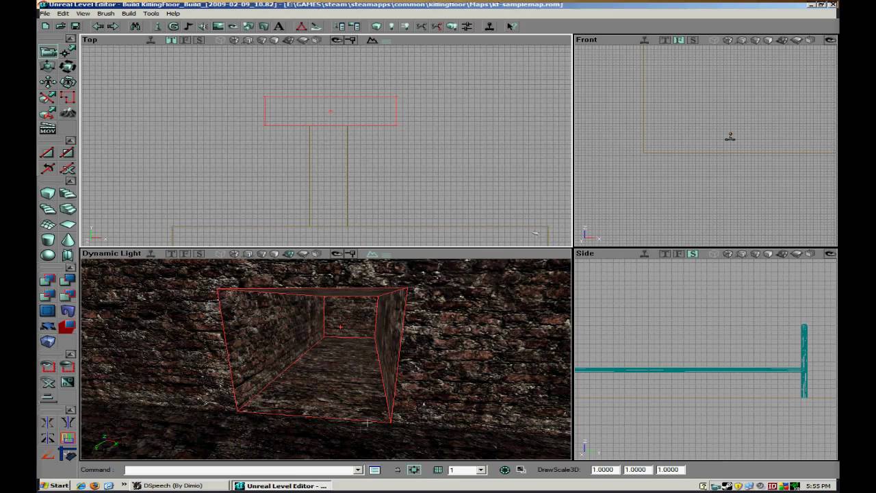Switch to DSpeech (By Dimio) taskbar button
The height and width of the screenshot is (493, 876).
pos(181,485)
